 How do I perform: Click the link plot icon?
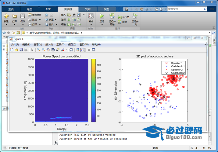pos(71,50)
